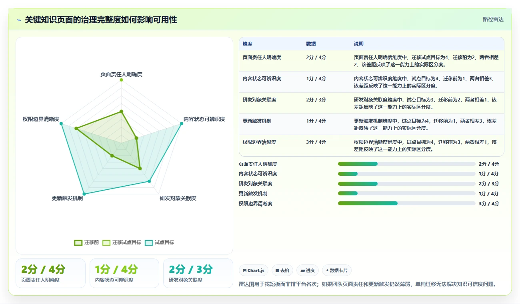Select table row 内容状态可辨识度
This screenshot has width=520, height=304.
(x=371, y=82)
